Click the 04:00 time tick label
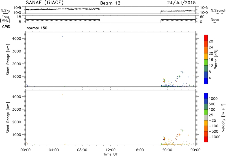226x156 pixels. pos(54,150)
